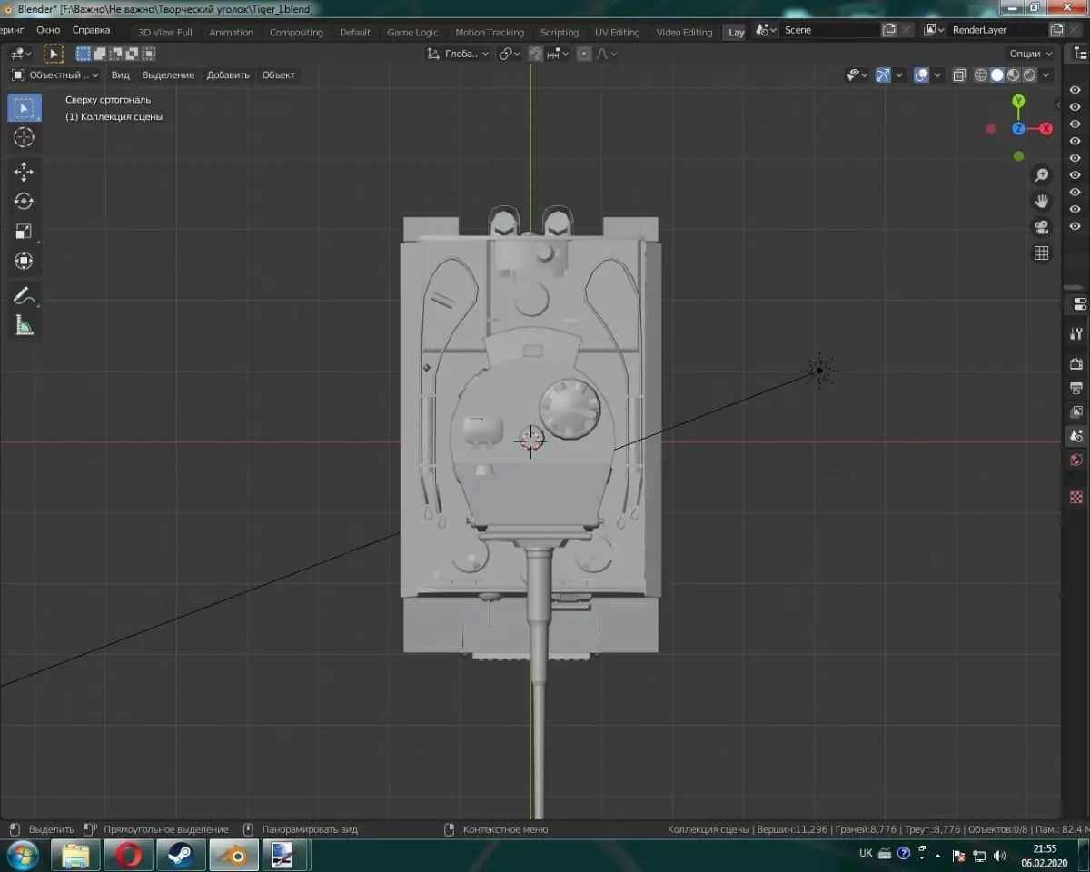Viewport: 1090px width, 872px height.
Task: Toggle perspective/orthographic grid icon
Action: tap(1042, 253)
